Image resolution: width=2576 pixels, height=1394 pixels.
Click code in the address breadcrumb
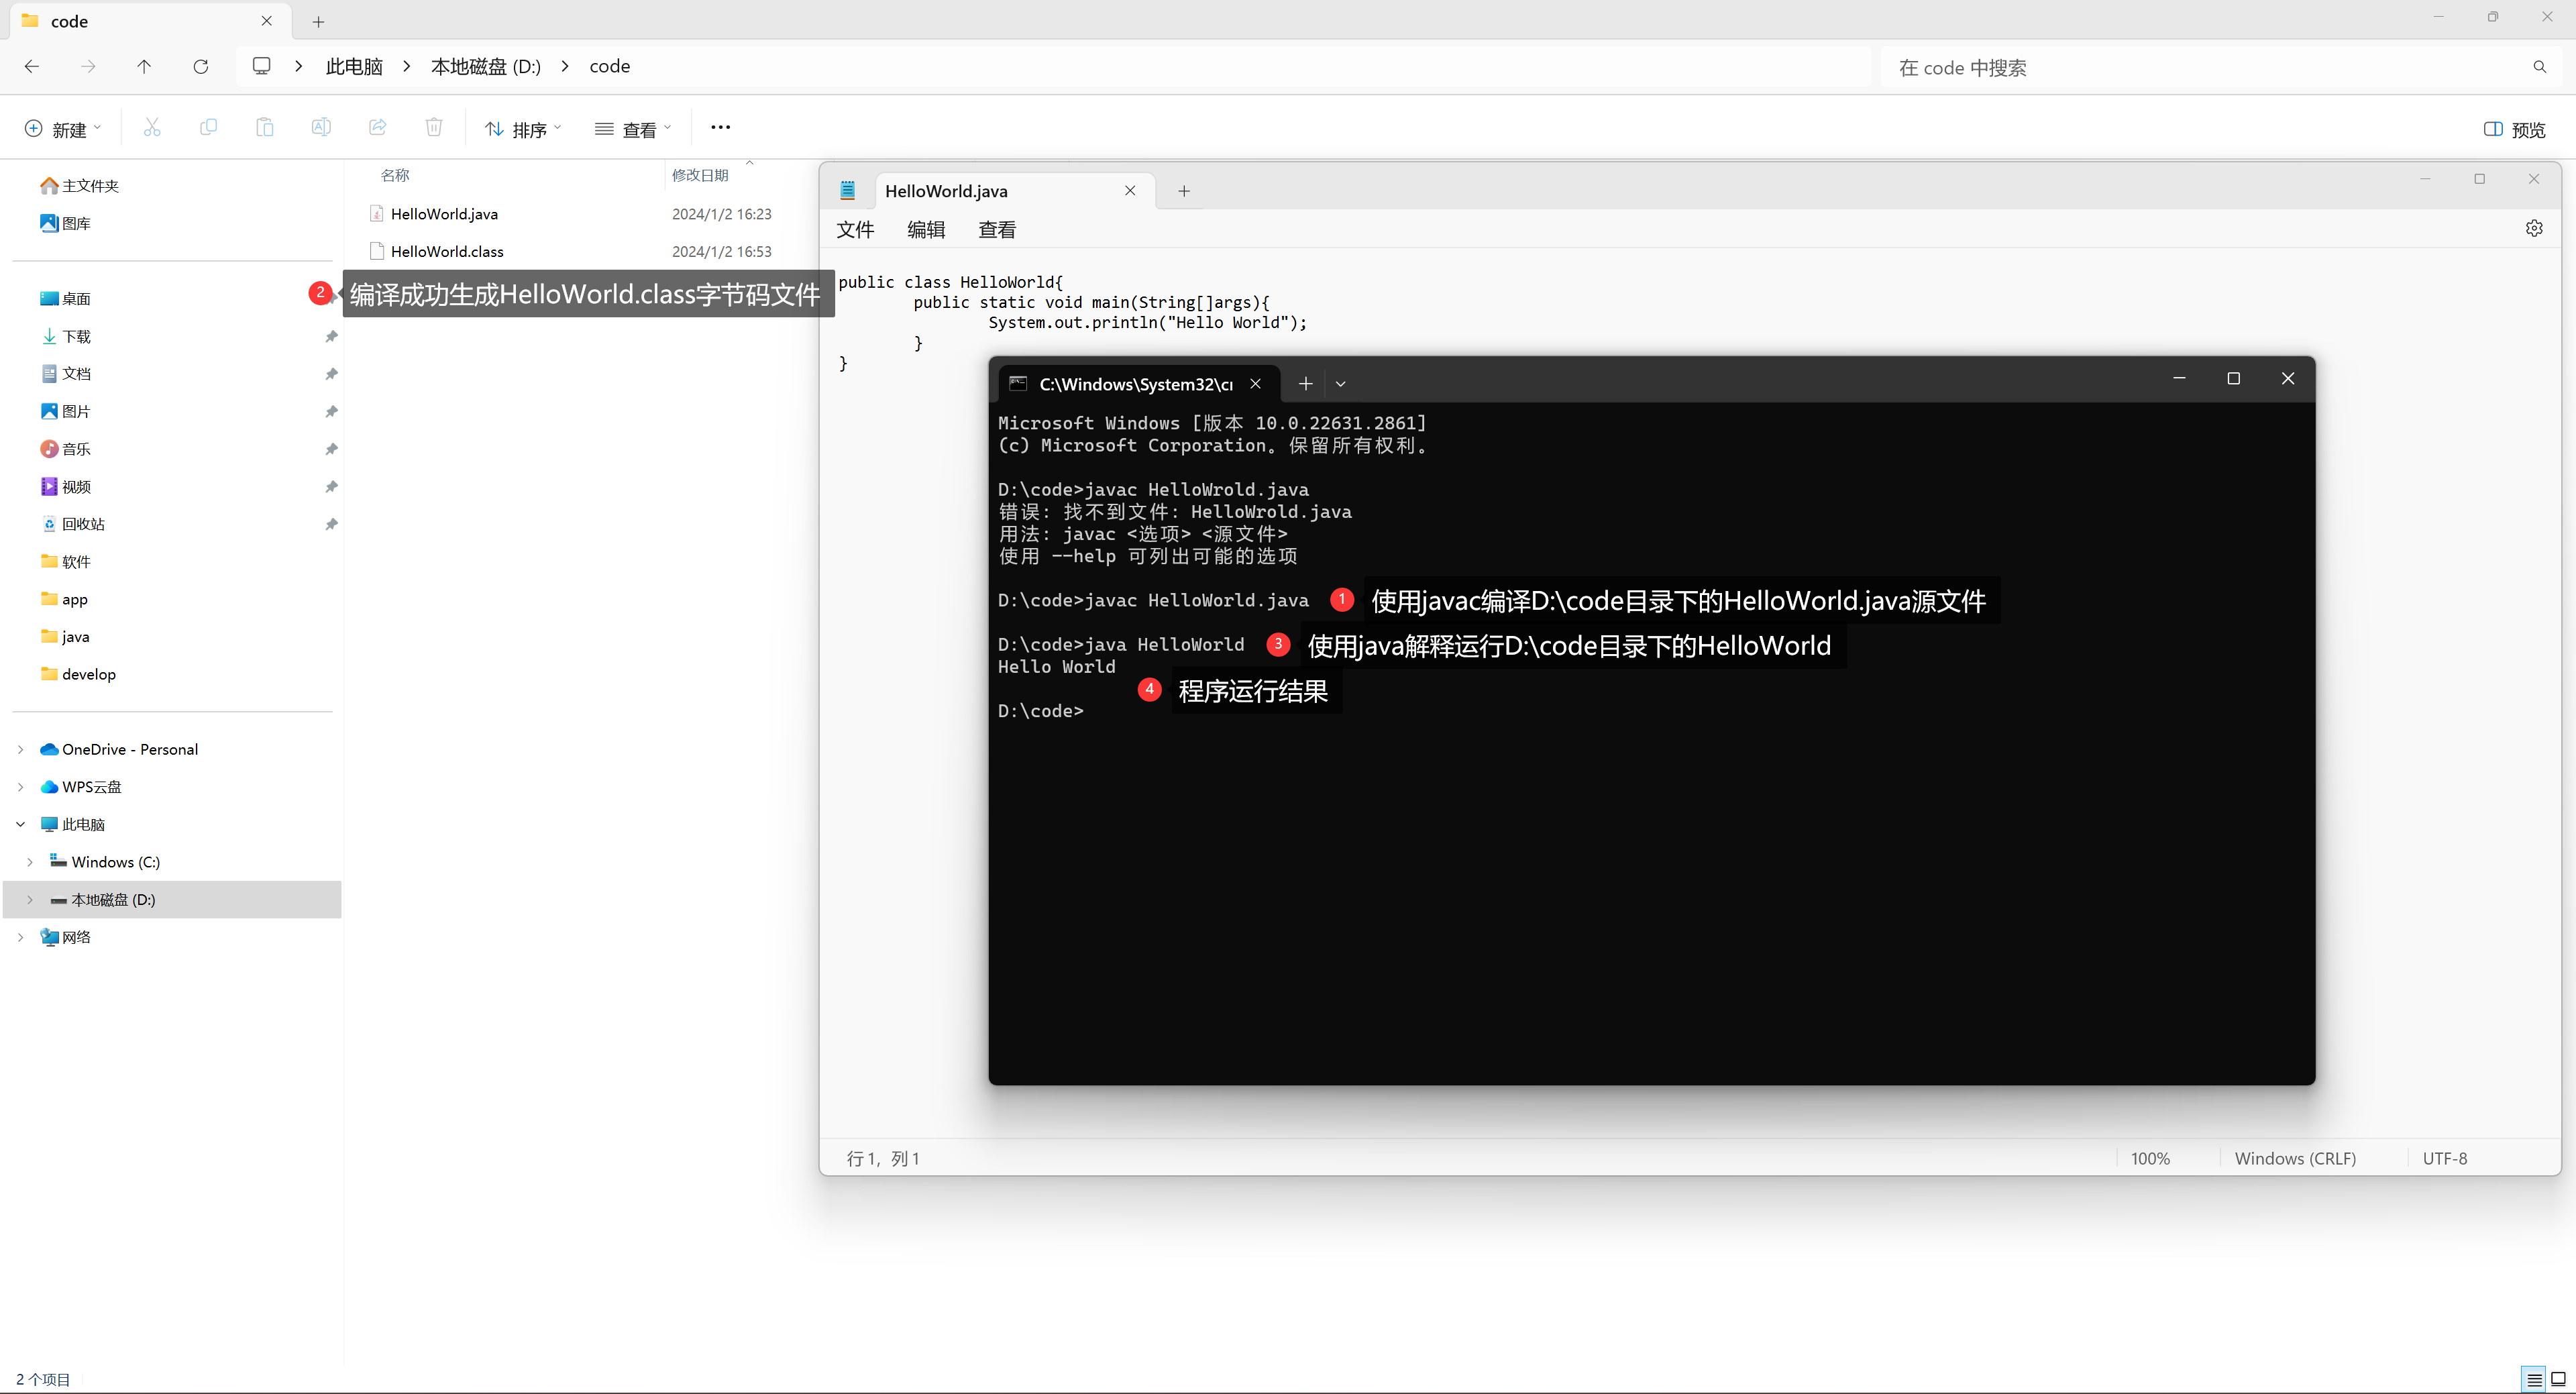point(609,66)
